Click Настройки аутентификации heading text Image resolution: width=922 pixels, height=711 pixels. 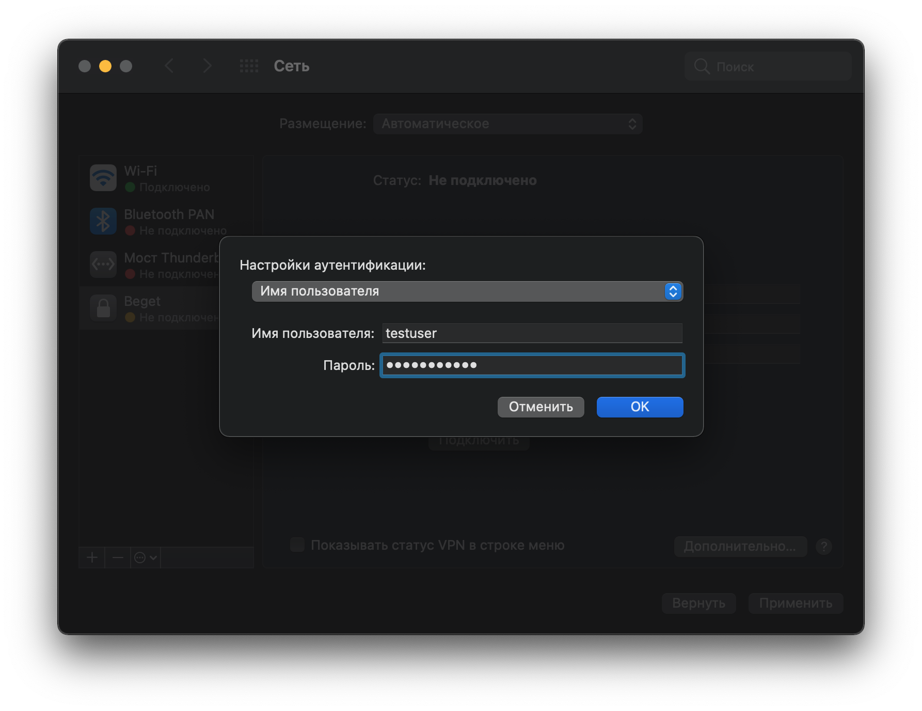pyautogui.click(x=332, y=265)
